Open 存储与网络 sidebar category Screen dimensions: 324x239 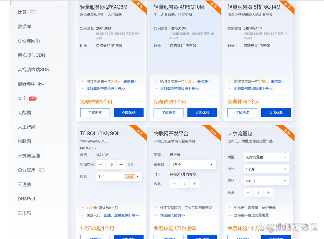(29, 41)
